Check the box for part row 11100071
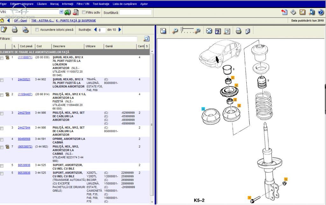 coord(2,58)
